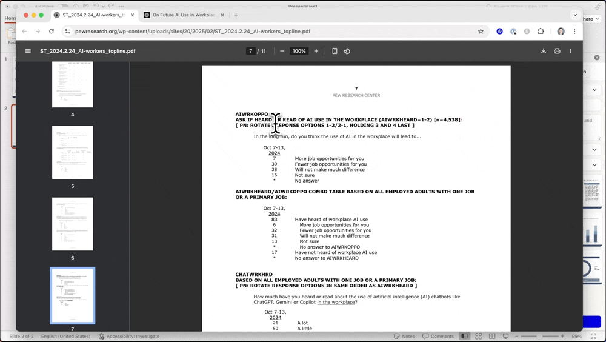The height and width of the screenshot is (342, 606).
Task: Switch PowerPoint to Reading view
Action: coord(492,336)
